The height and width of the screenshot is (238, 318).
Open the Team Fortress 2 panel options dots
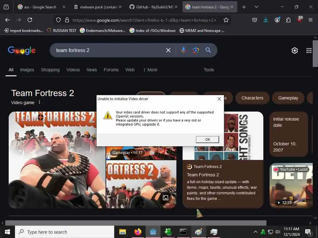click(39, 102)
